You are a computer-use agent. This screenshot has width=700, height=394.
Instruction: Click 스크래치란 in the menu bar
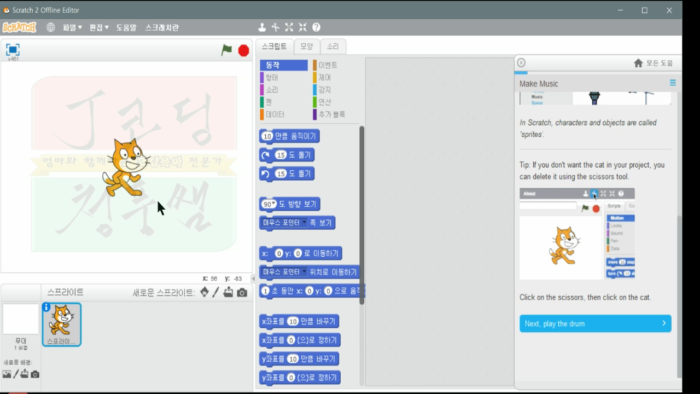162,27
